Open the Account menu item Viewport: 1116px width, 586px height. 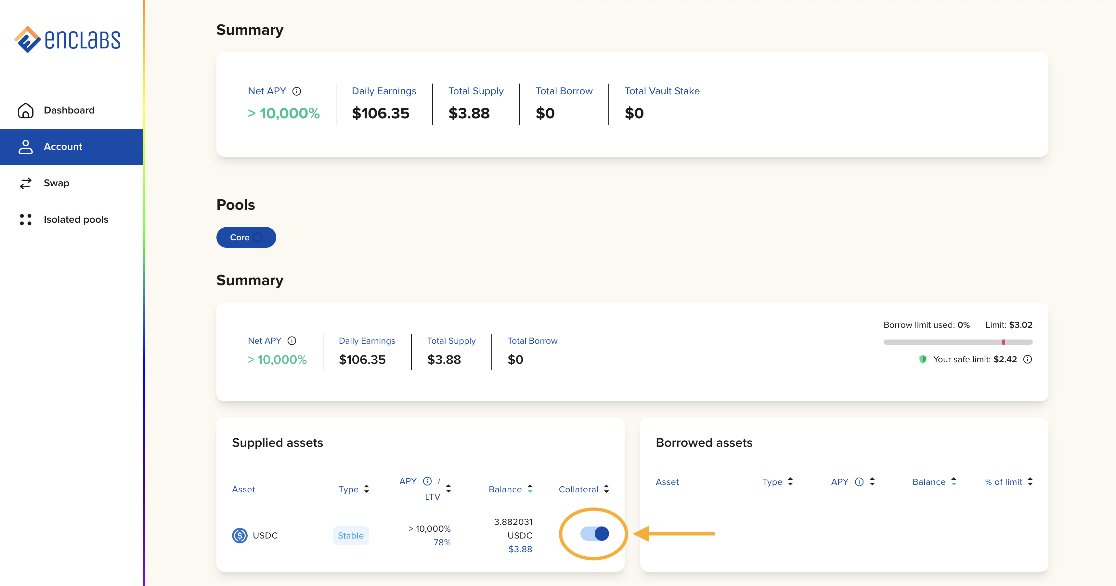click(x=63, y=147)
